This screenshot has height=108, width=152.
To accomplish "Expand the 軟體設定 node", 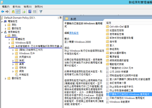I will [9, 39].
